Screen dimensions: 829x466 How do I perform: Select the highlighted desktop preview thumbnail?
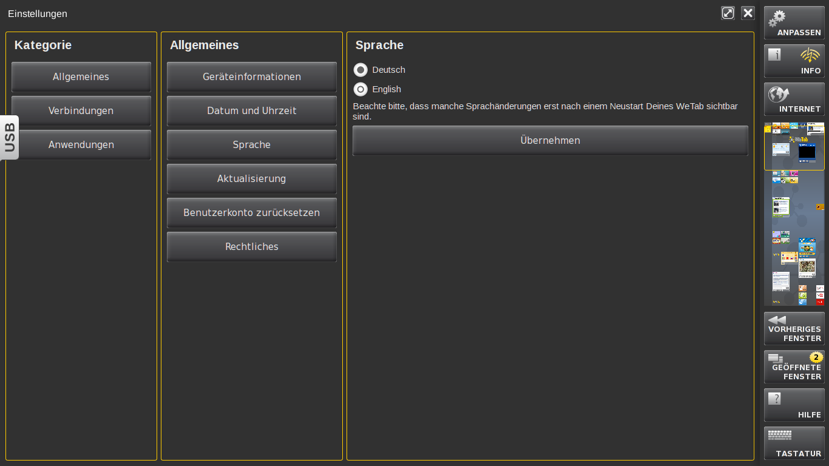click(794, 147)
